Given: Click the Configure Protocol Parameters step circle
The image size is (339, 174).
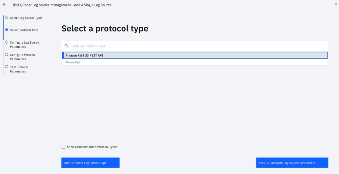Looking at the screenshot, I should (6, 55).
